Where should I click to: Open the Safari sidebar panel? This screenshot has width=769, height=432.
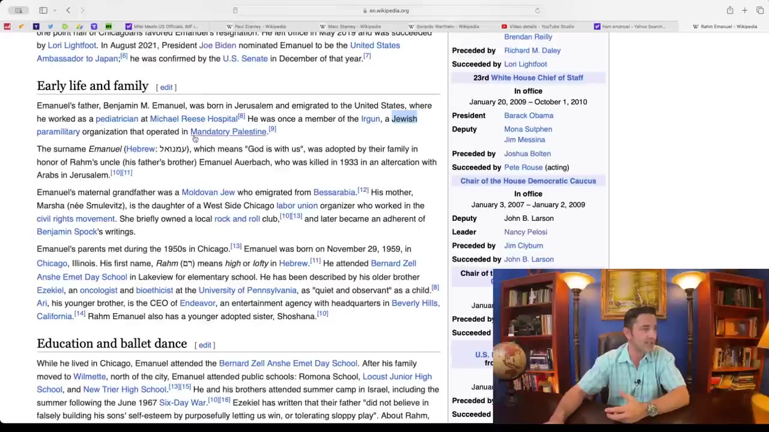43,10
